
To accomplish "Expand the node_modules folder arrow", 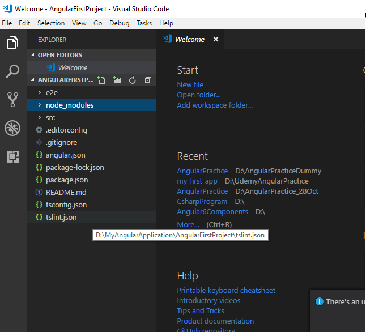I will coord(40,105).
